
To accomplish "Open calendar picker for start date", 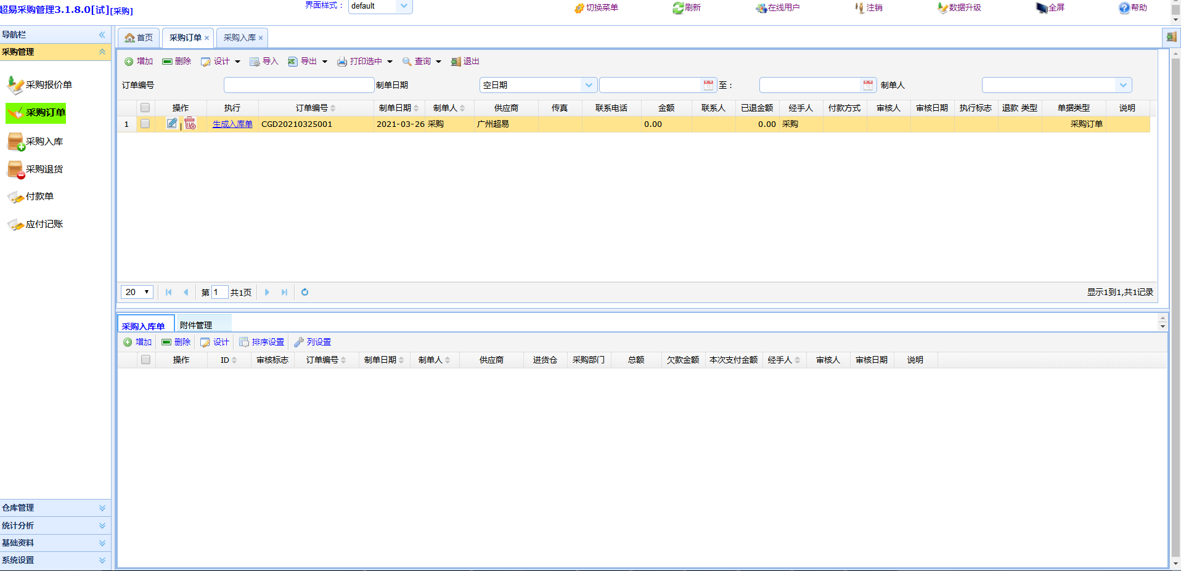I will (x=708, y=85).
